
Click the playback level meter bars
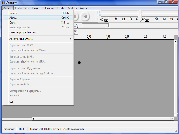point(119,14)
